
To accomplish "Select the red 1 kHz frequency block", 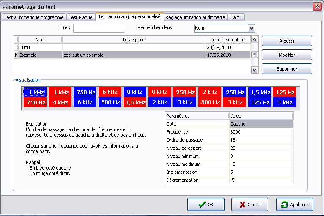I will click(60, 92).
